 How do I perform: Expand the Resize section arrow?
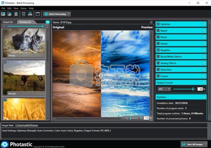(204, 37)
